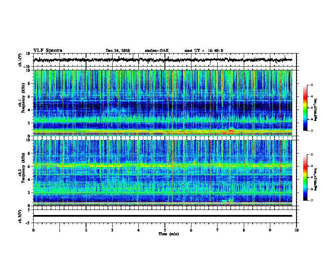
Task: Click time axis tick label "6"
Action: [x=191, y=230]
